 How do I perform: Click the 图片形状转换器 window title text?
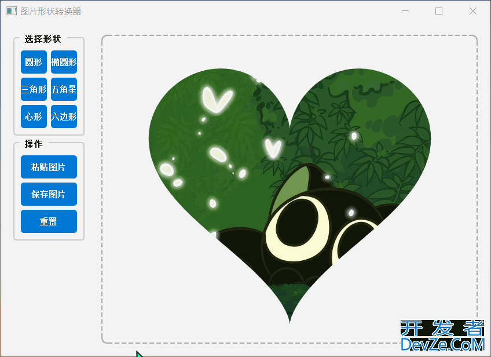(x=51, y=11)
